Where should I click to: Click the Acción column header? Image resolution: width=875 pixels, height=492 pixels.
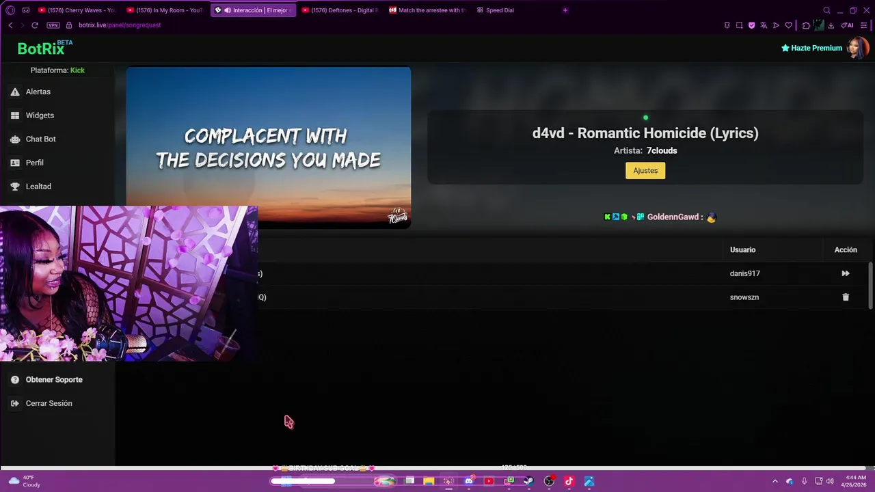point(846,250)
